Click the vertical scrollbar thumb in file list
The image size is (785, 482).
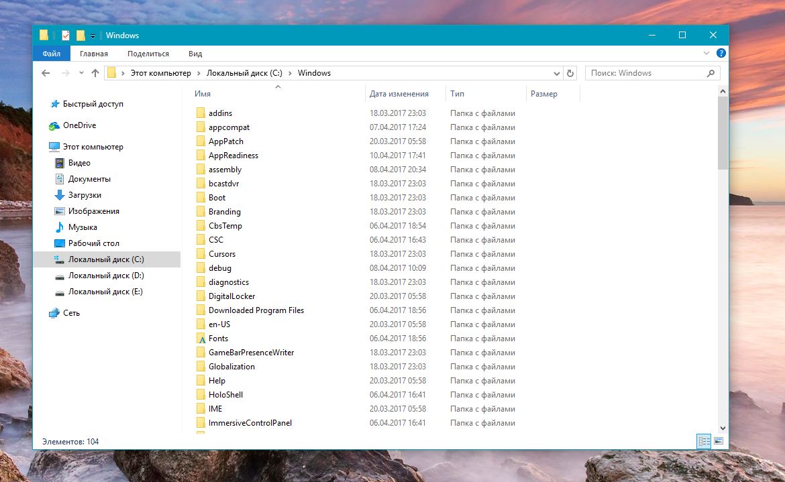[723, 133]
